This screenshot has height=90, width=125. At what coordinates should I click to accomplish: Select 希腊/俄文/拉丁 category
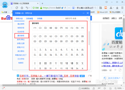coord(21,55)
